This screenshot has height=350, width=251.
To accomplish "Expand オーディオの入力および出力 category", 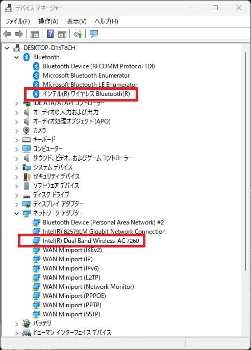I will point(16,113).
